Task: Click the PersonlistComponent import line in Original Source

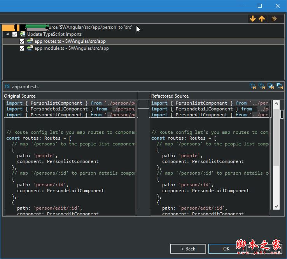Action: [x=71, y=103]
